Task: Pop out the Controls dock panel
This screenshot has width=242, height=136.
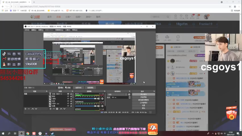Action: (154, 91)
